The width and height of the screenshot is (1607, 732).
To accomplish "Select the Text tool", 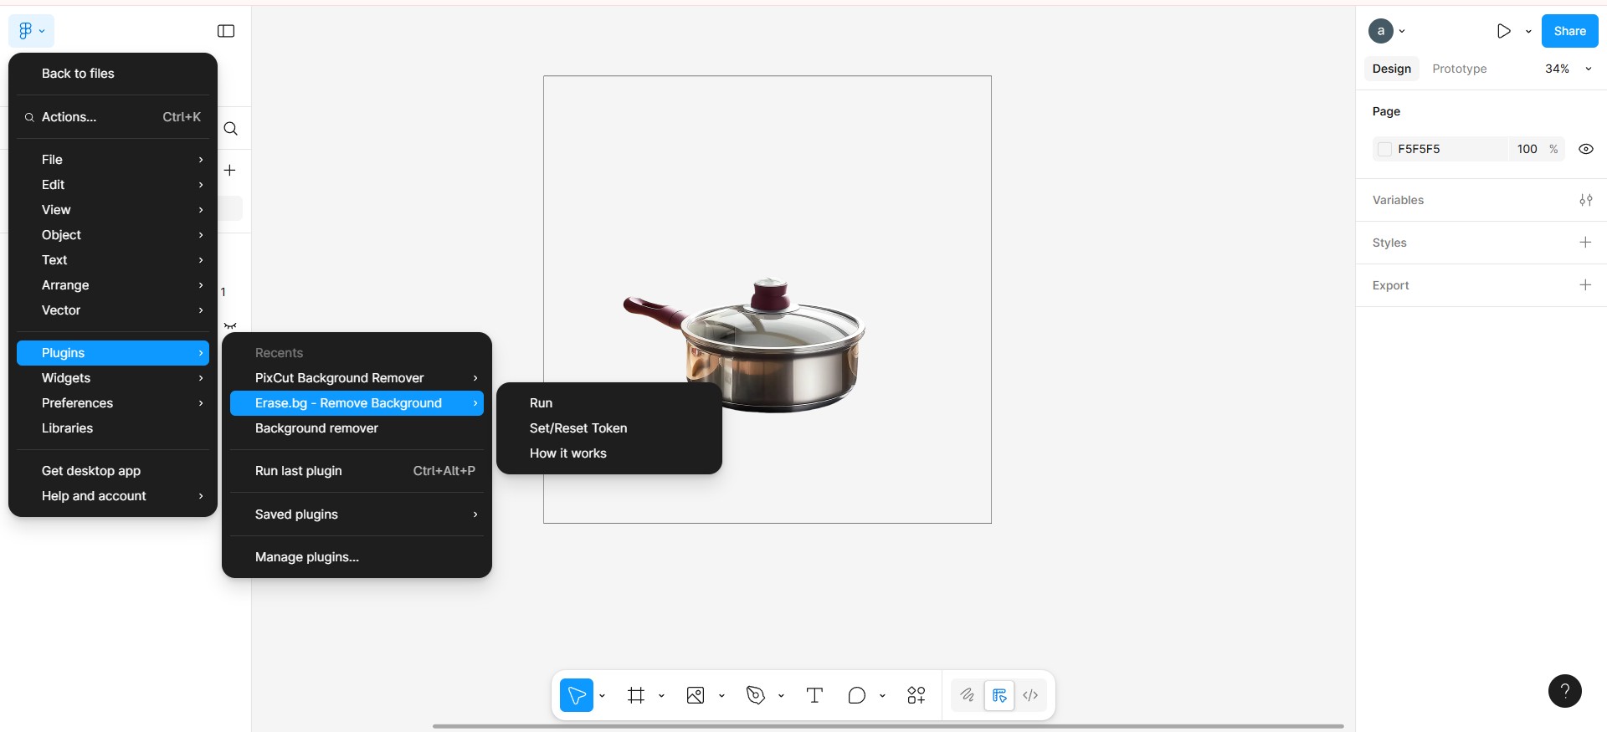I will pos(814,695).
